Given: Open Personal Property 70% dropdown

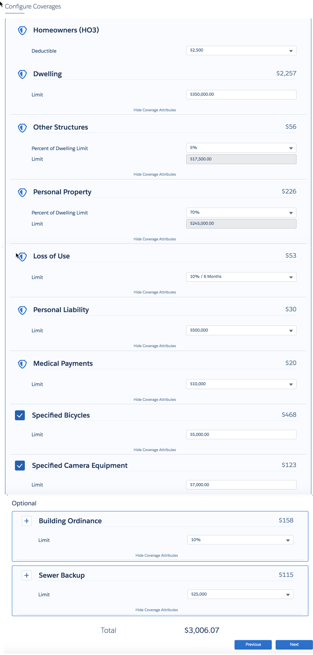Looking at the screenshot, I should 241,212.
